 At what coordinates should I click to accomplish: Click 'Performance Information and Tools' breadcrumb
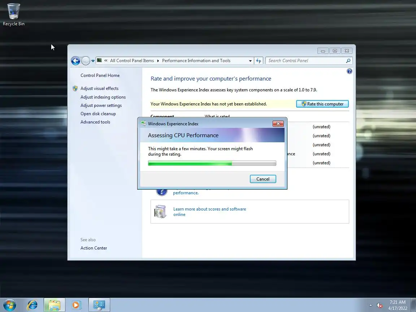tap(196, 61)
